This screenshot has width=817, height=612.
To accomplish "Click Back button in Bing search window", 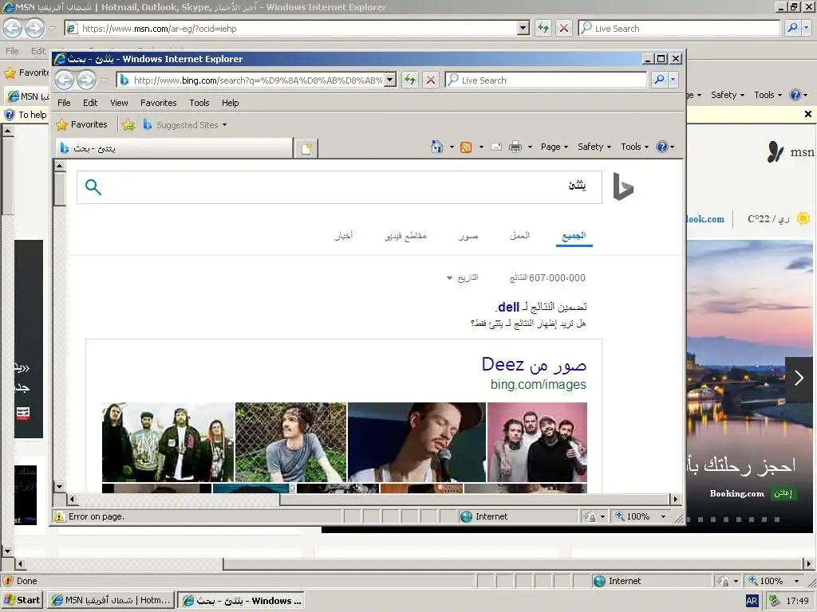I will (65, 80).
